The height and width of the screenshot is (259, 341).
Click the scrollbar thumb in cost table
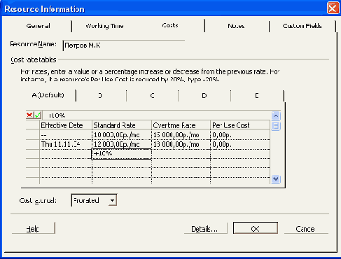tap(276, 126)
